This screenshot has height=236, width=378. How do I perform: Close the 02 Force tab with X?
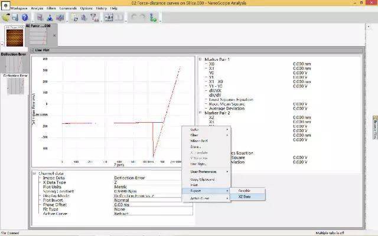coord(54,35)
